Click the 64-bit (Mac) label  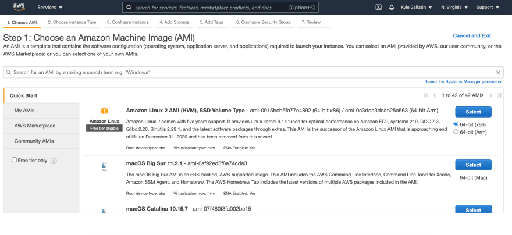point(473,178)
